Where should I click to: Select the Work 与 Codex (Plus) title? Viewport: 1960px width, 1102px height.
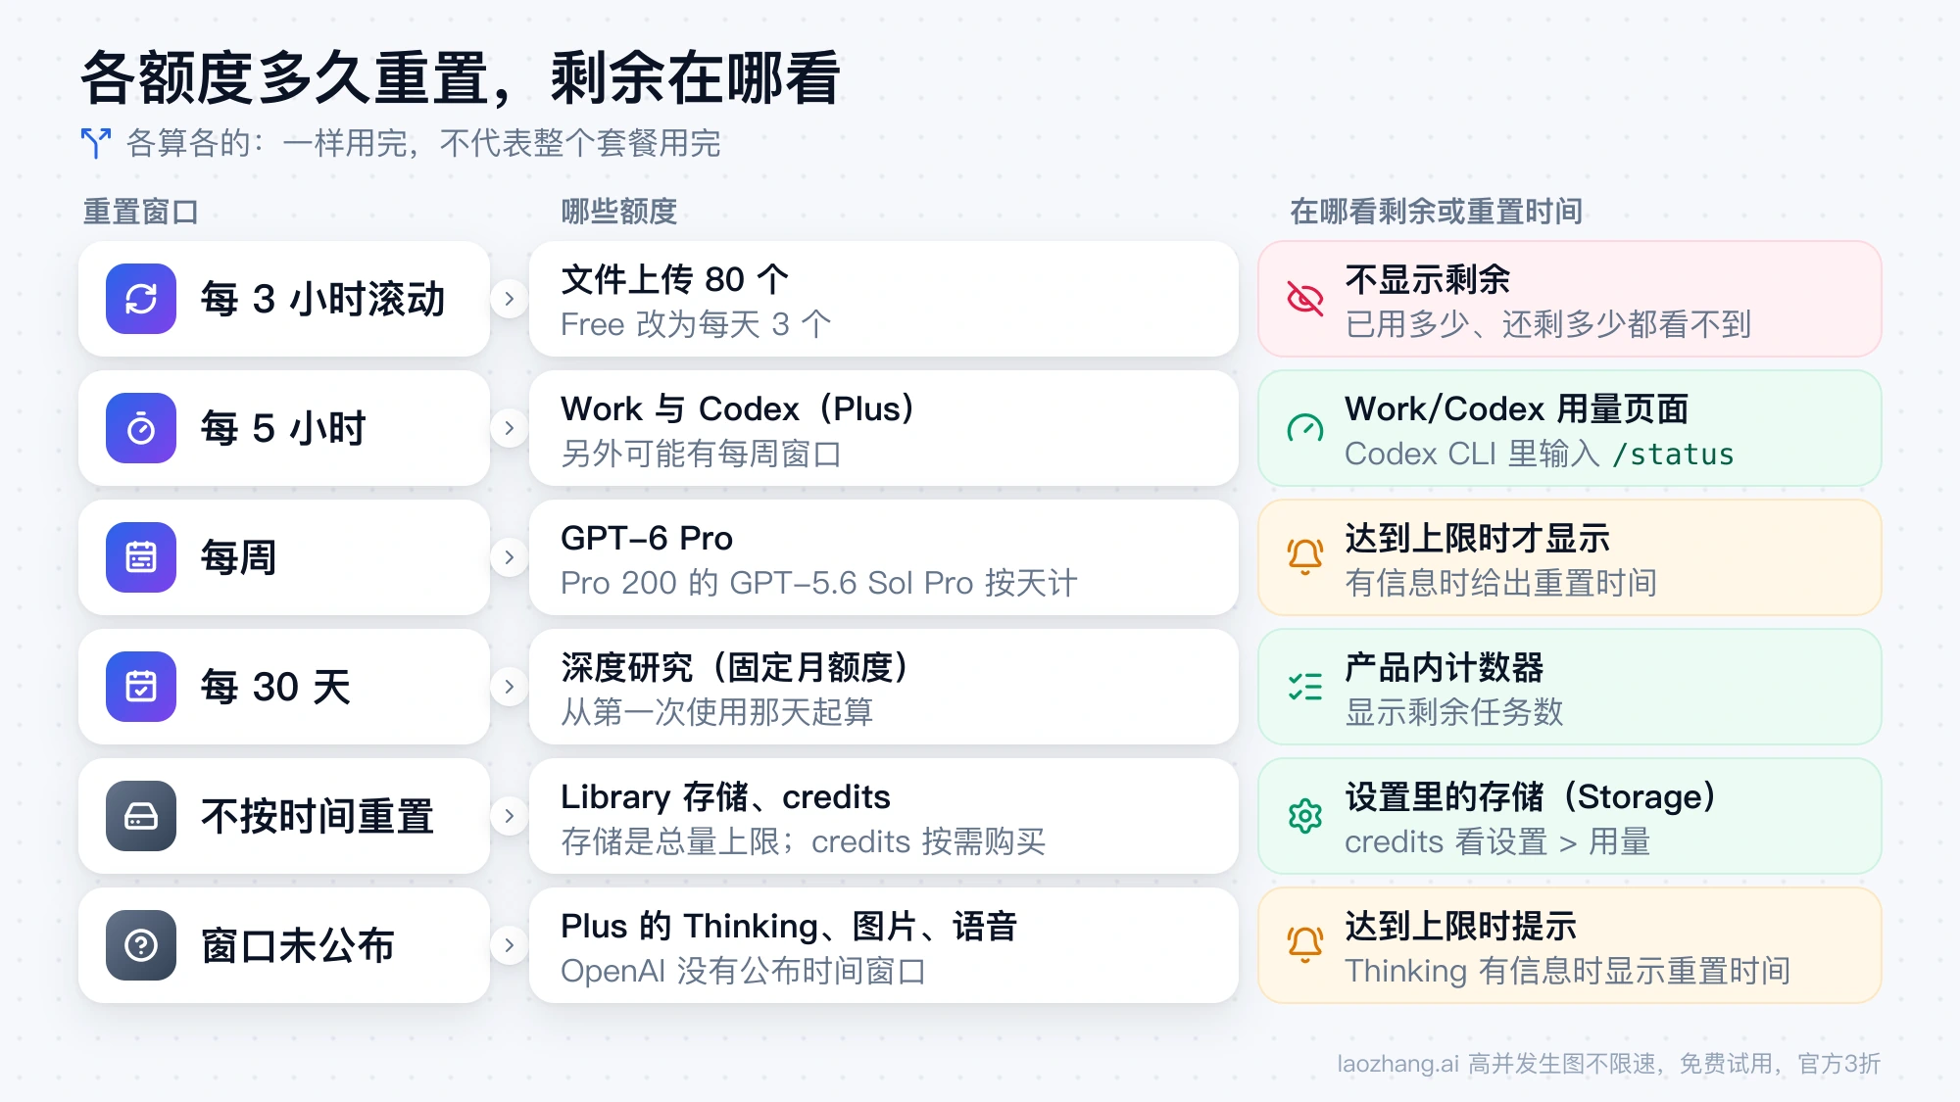click(738, 408)
